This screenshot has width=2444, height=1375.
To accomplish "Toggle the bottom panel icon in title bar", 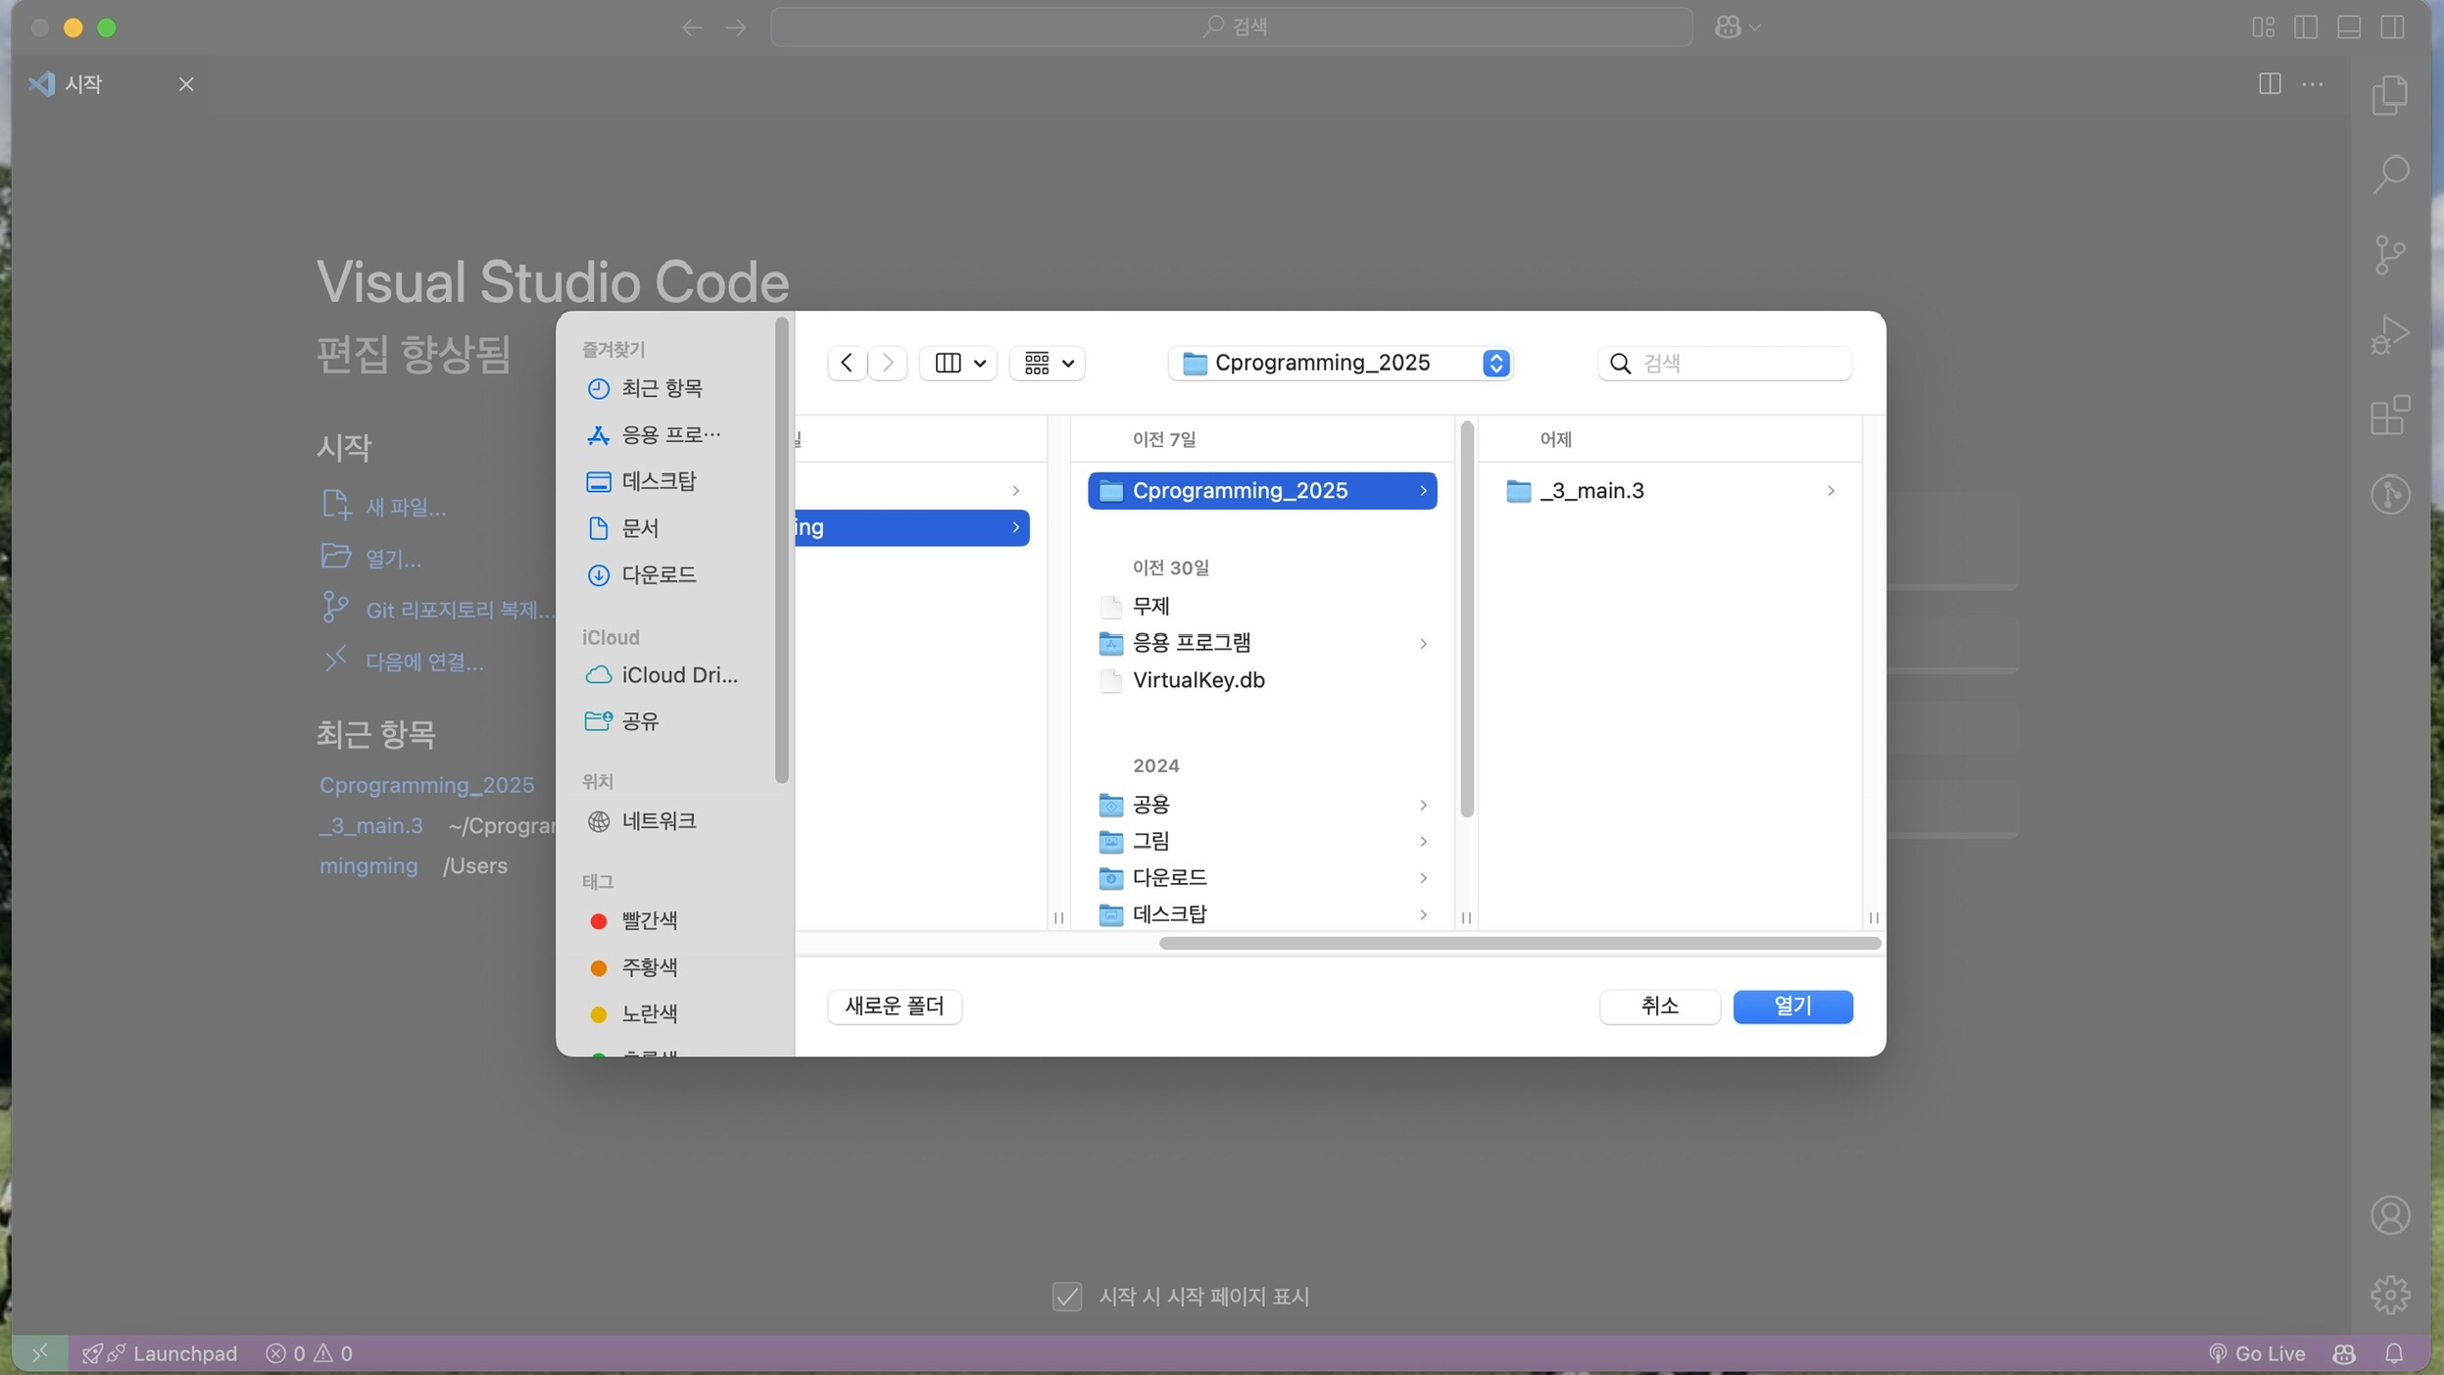I will coord(2349,26).
